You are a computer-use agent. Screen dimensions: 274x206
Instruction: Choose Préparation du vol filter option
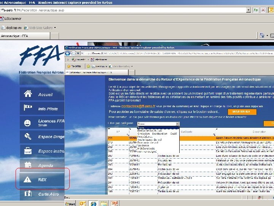158,131
